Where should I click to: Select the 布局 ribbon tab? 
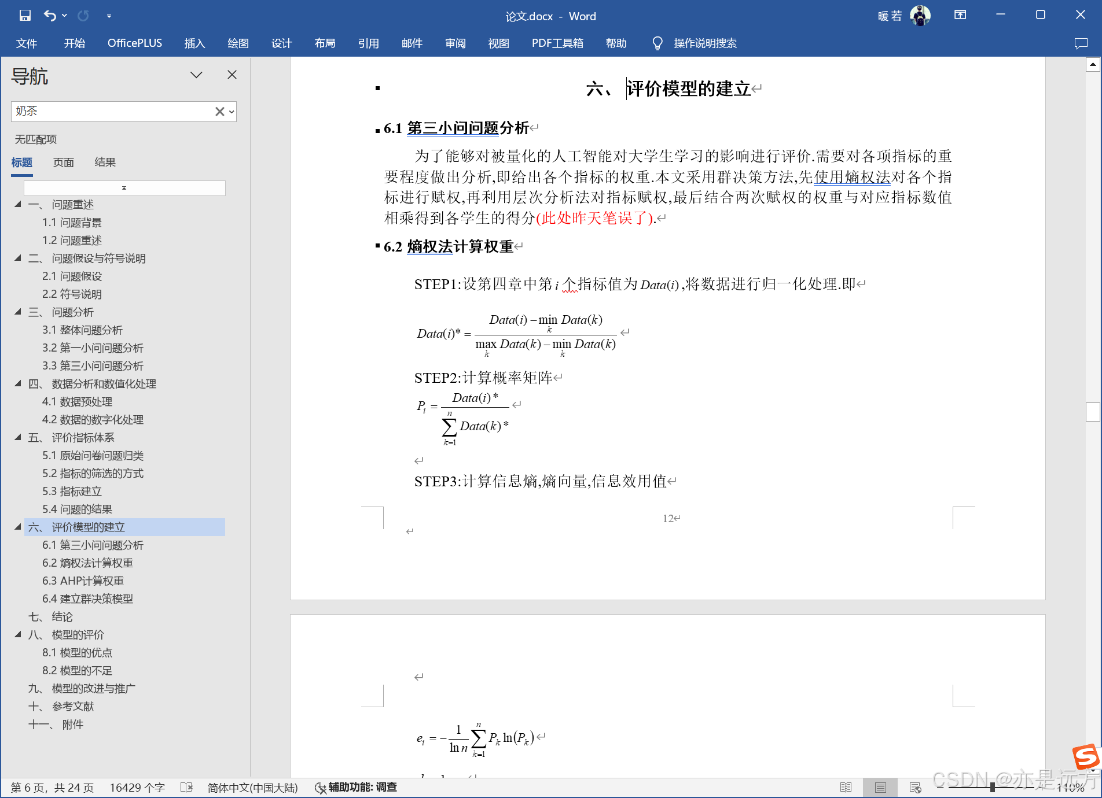(325, 43)
